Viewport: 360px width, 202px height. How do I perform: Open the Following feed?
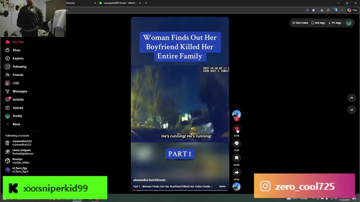(x=15, y=66)
